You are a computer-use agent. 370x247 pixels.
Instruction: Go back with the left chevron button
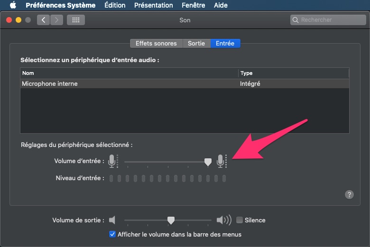point(43,20)
